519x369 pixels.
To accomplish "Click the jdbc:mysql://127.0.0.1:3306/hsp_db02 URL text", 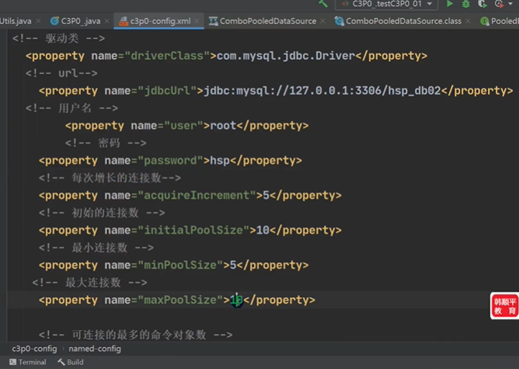I will pyautogui.click(x=322, y=91).
